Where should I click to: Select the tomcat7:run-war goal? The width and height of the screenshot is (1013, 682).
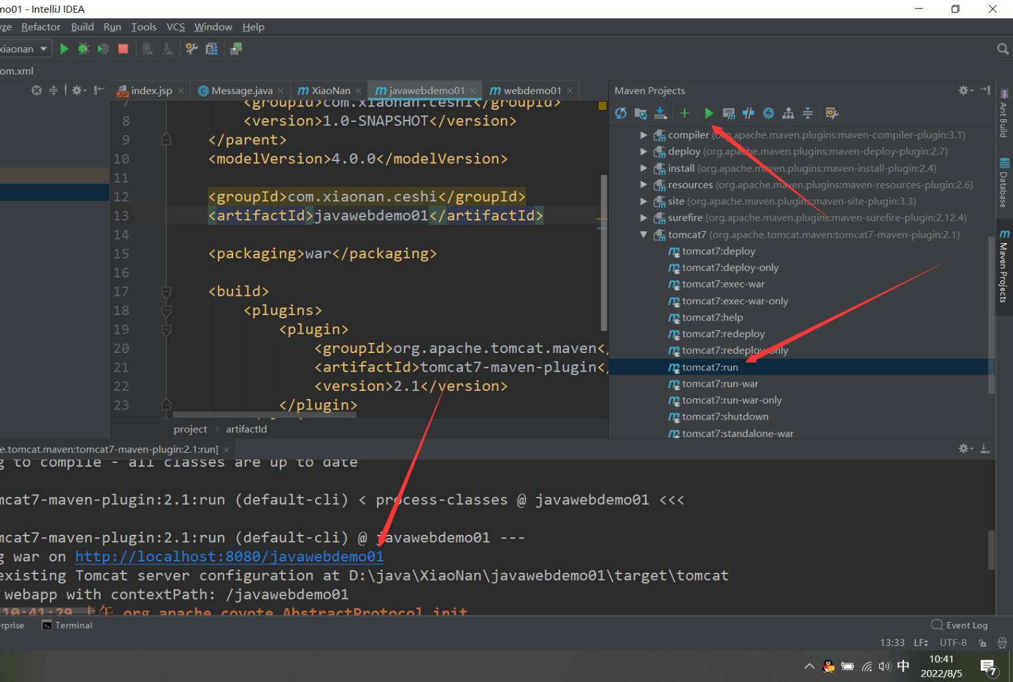pos(720,384)
